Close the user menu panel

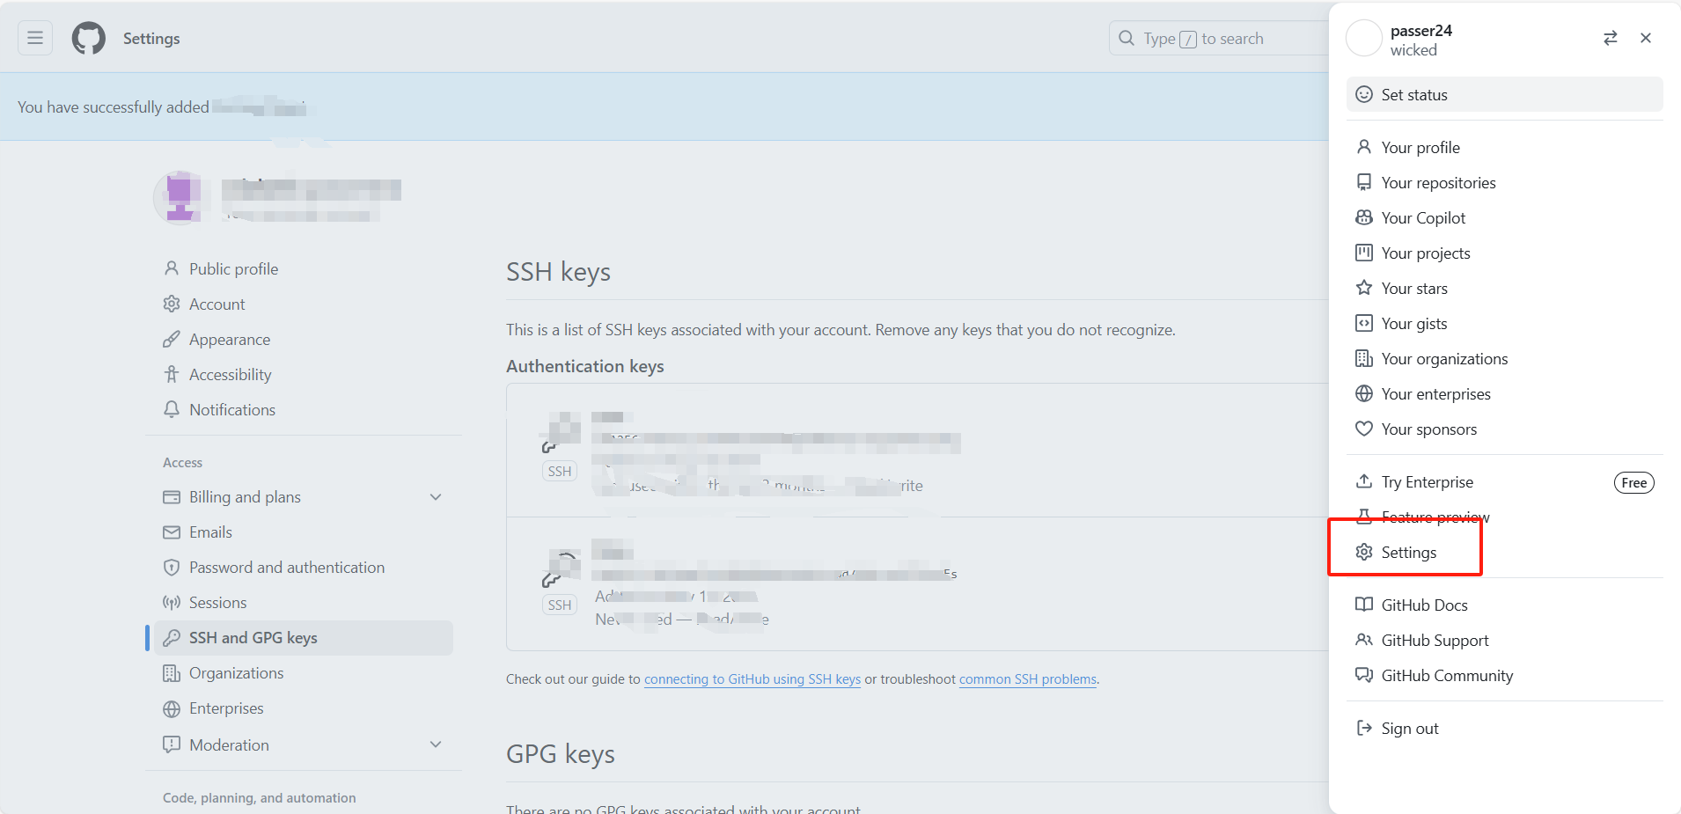tap(1645, 38)
